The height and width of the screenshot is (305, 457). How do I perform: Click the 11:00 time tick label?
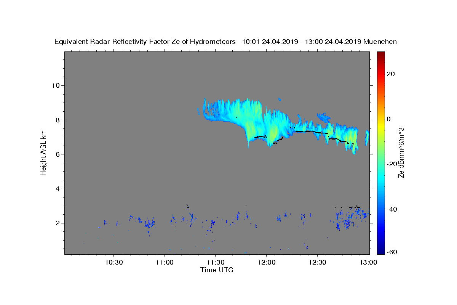165,262
